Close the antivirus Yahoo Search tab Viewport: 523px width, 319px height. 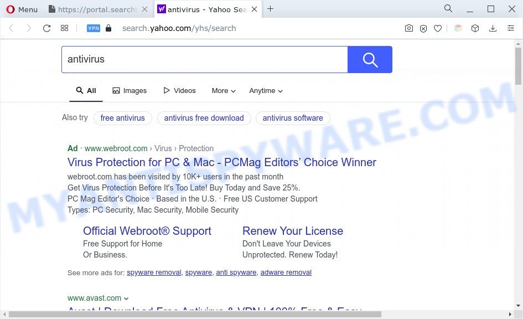point(254,9)
